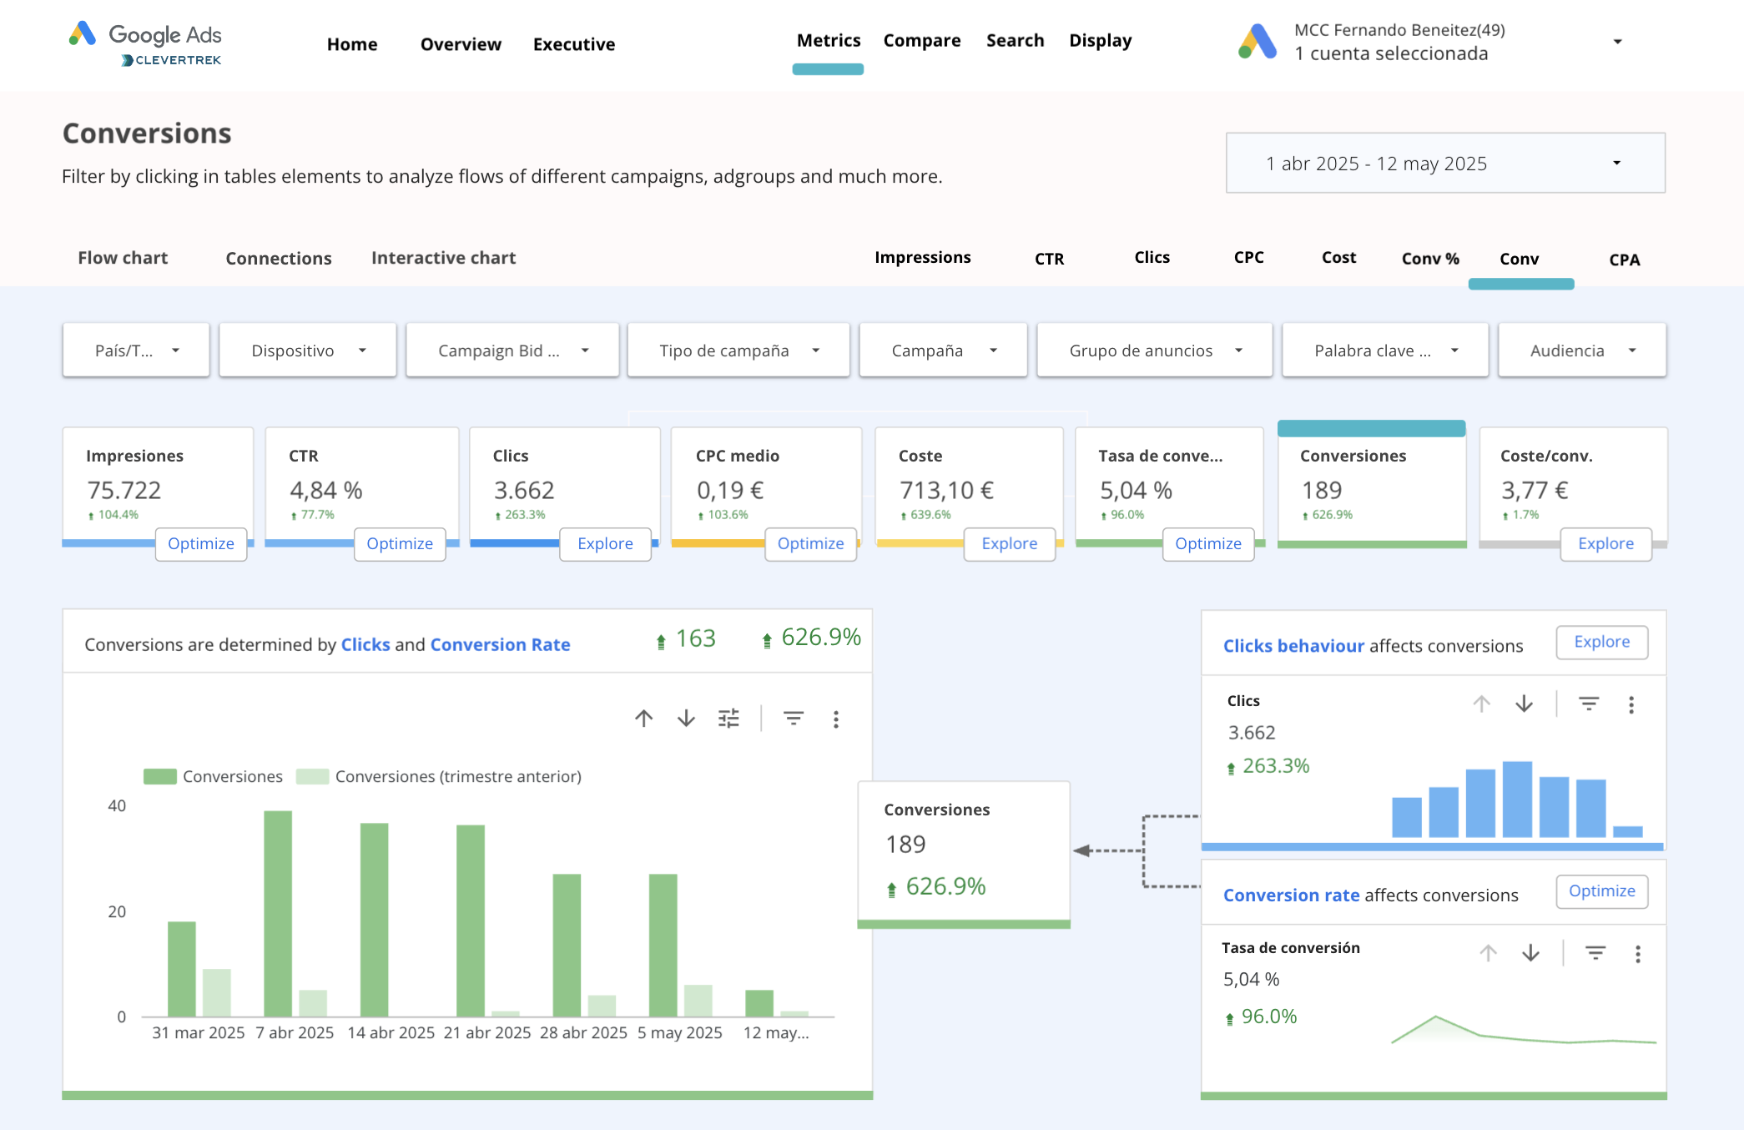Image resolution: width=1744 pixels, height=1130 pixels.
Task: Click Explore on the Coste/conv. card
Action: 1605,543
